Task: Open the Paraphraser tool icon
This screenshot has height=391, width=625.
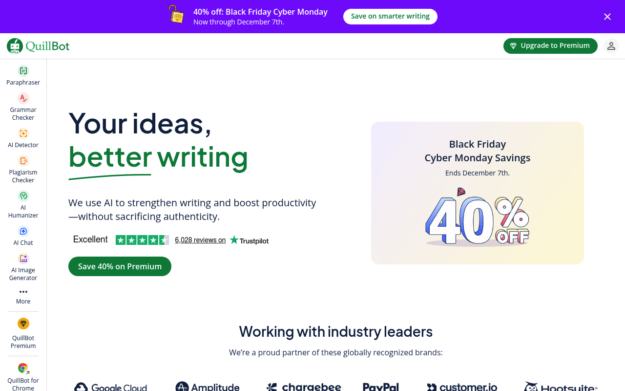Action: [23, 71]
